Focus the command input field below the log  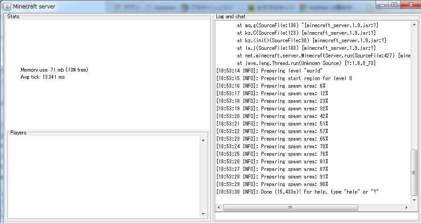316,217
